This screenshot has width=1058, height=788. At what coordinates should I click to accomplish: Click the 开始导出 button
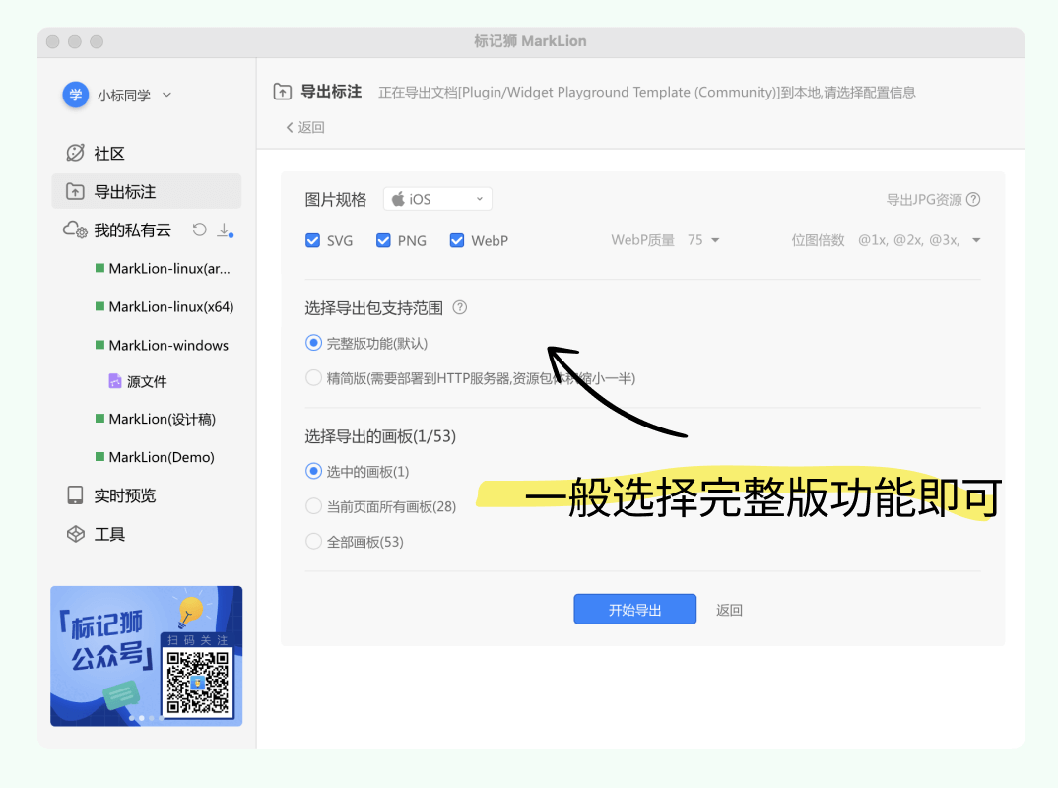634,610
